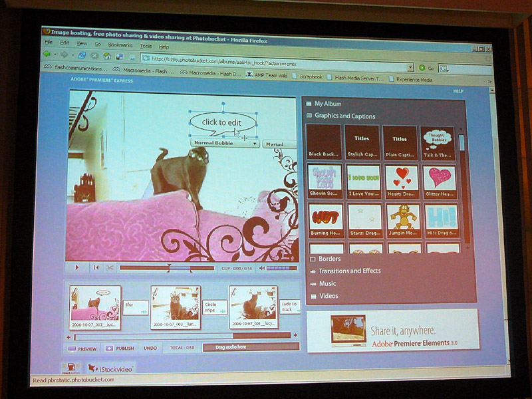Click the PREVIEW button
Viewport: 532px width, 399px height.
(82, 348)
